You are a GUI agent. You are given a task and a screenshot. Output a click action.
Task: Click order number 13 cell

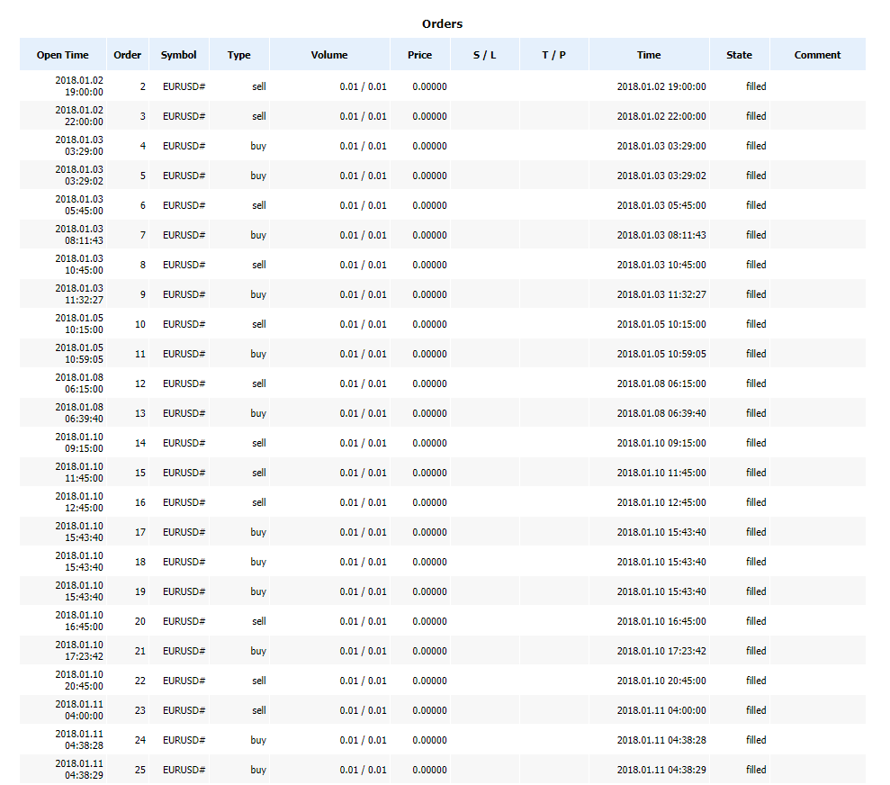128,413
